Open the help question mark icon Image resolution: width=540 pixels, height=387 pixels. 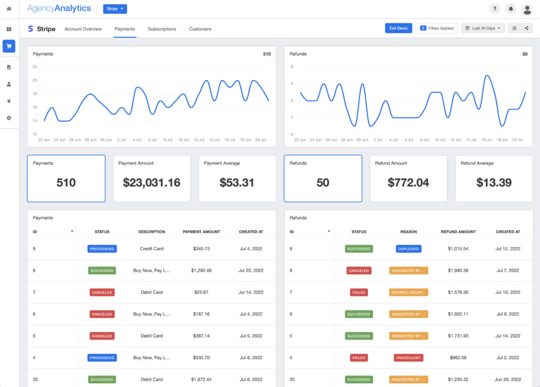tap(495, 9)
